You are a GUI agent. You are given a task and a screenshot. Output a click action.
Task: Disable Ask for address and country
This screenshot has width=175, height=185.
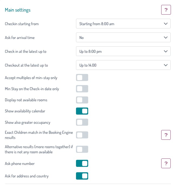[82, 176]
